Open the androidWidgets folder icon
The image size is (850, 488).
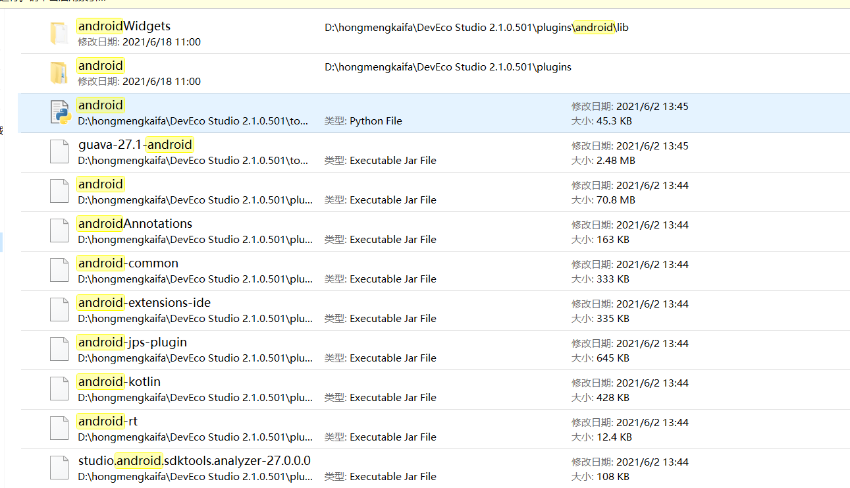point(59,34)
